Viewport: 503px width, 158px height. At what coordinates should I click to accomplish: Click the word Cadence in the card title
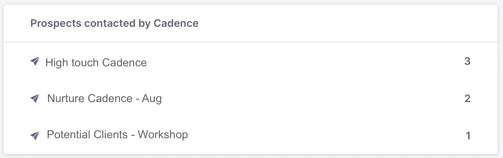click(176, 23)
